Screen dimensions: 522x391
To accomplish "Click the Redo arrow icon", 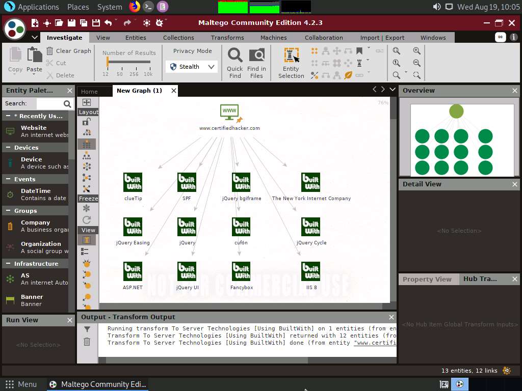I will point(127,22).
